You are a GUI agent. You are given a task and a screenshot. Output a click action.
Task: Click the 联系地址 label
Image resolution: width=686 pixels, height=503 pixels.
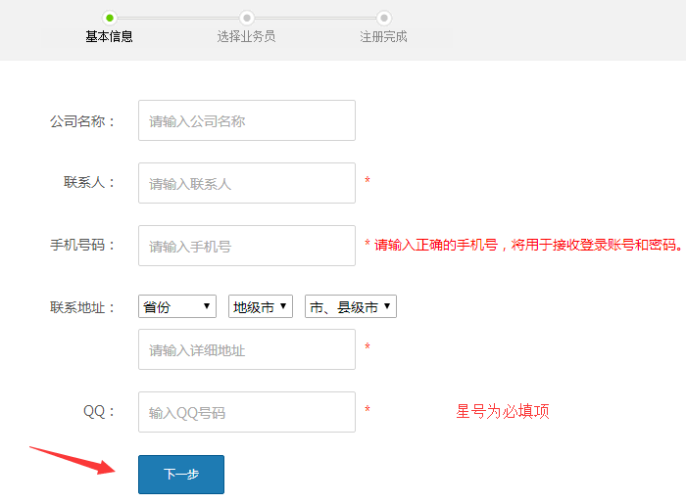click(x=82, y=307)
